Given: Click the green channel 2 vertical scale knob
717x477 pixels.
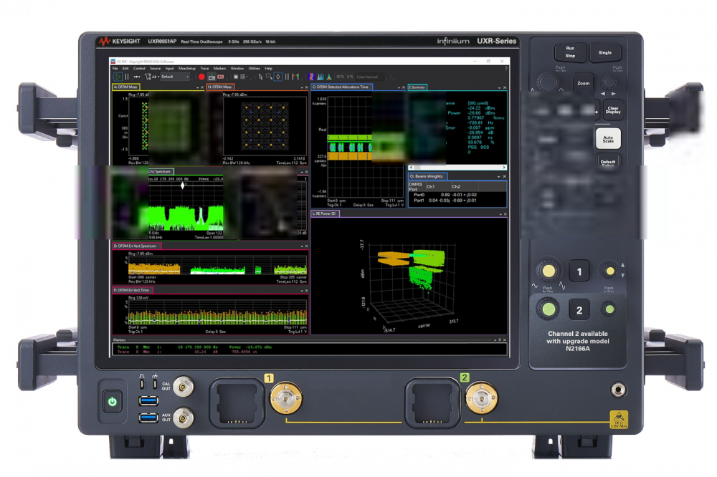Looking at the screenshot, I should 549,309.
